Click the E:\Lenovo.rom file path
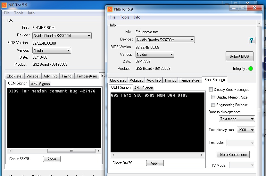The image size is (266, 176). pos(147,32)
